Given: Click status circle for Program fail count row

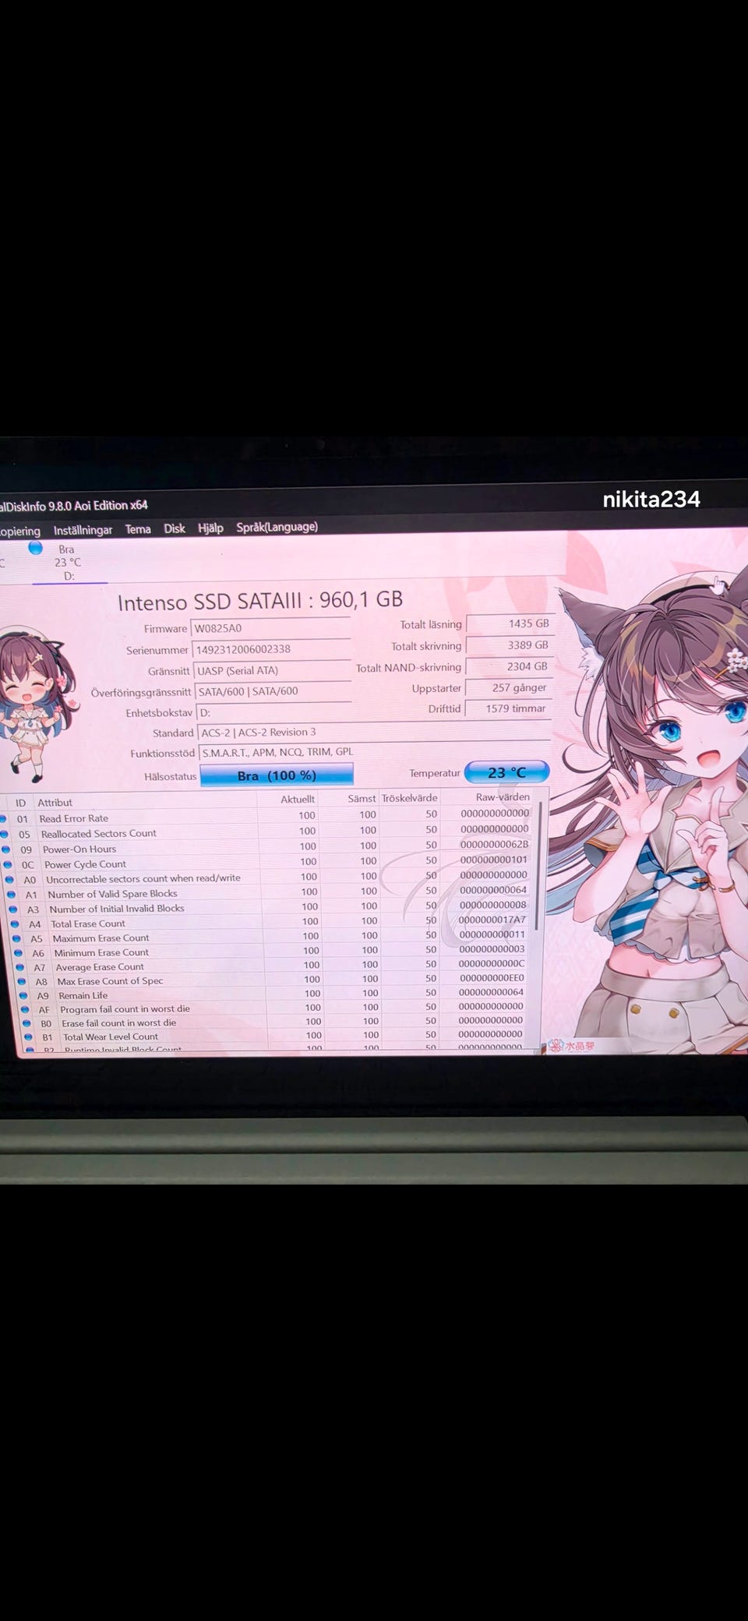Looking at the screenshot, I should pos(24,1009).
